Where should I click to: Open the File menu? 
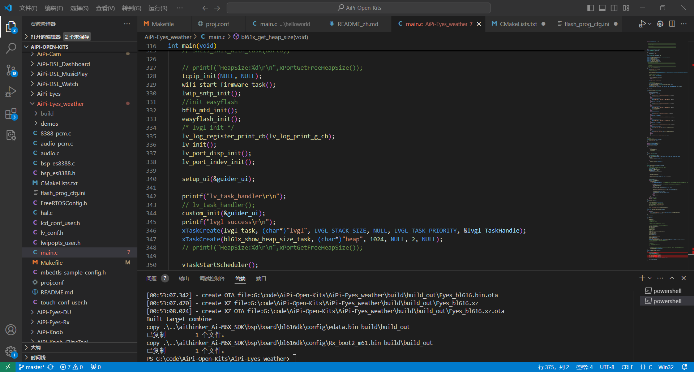click(x=28, y=8)
